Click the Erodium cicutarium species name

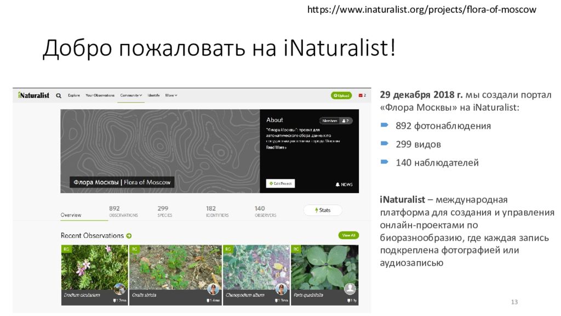pos(82,295)
